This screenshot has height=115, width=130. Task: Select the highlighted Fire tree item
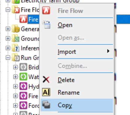point(33,19)
